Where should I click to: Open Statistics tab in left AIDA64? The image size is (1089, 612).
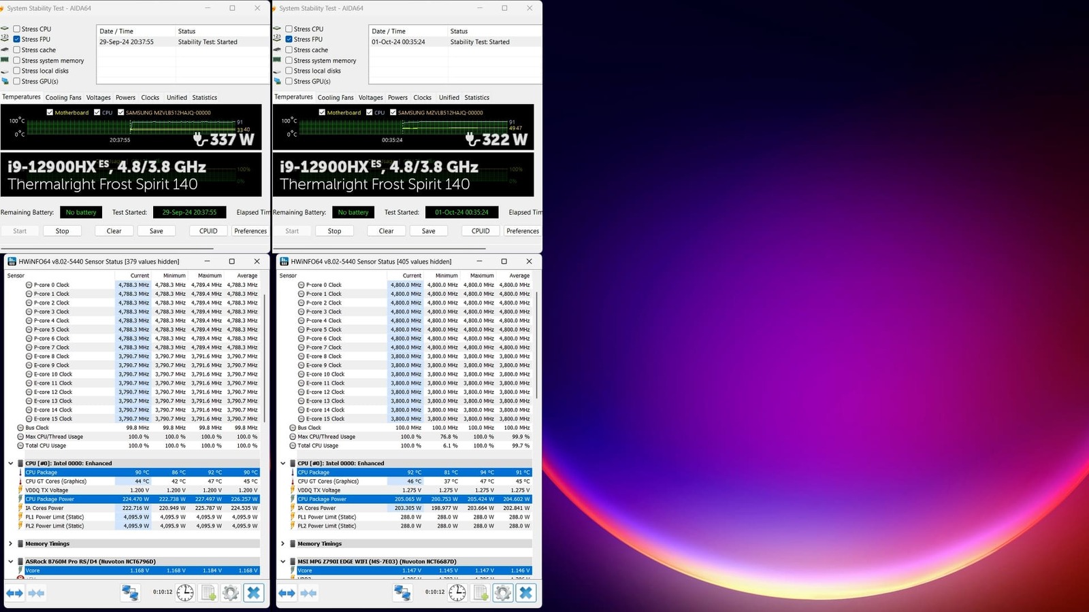point(204,97)
